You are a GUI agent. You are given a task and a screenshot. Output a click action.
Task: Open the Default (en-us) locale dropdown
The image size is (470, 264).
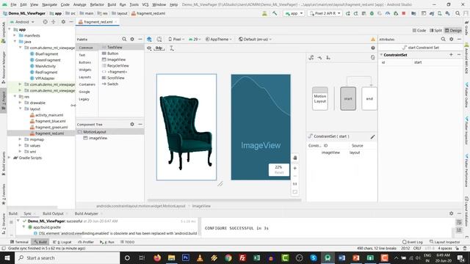coord(255,39)
